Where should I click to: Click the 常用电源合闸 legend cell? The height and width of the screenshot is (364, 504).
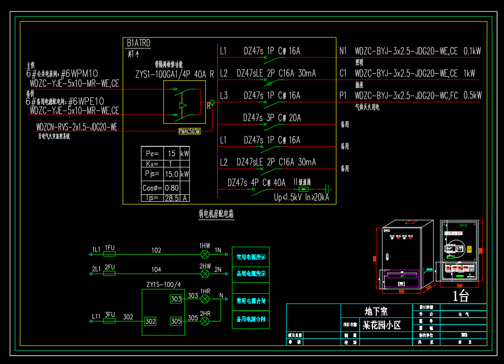click(x=251, y=301)
